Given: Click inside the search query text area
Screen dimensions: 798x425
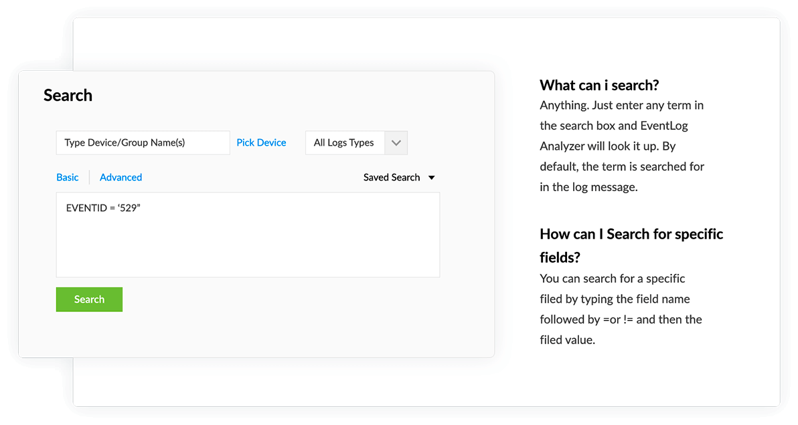Looking at the screenshot, I should [248, 244].
